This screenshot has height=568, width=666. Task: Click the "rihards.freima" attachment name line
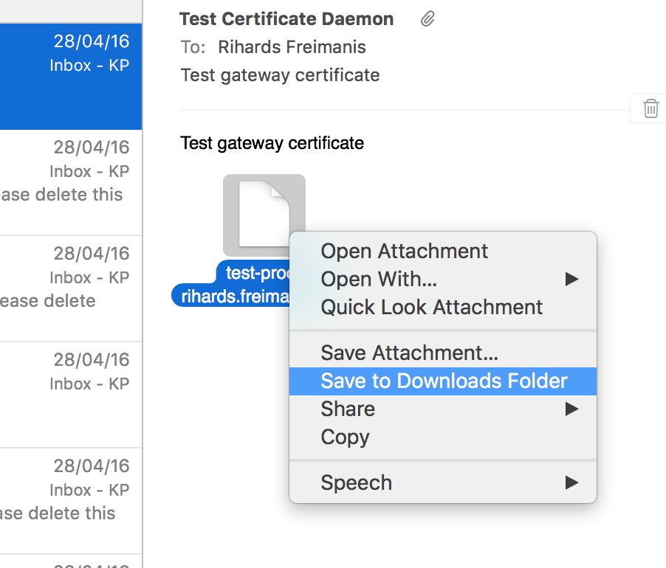pos(233,295)
